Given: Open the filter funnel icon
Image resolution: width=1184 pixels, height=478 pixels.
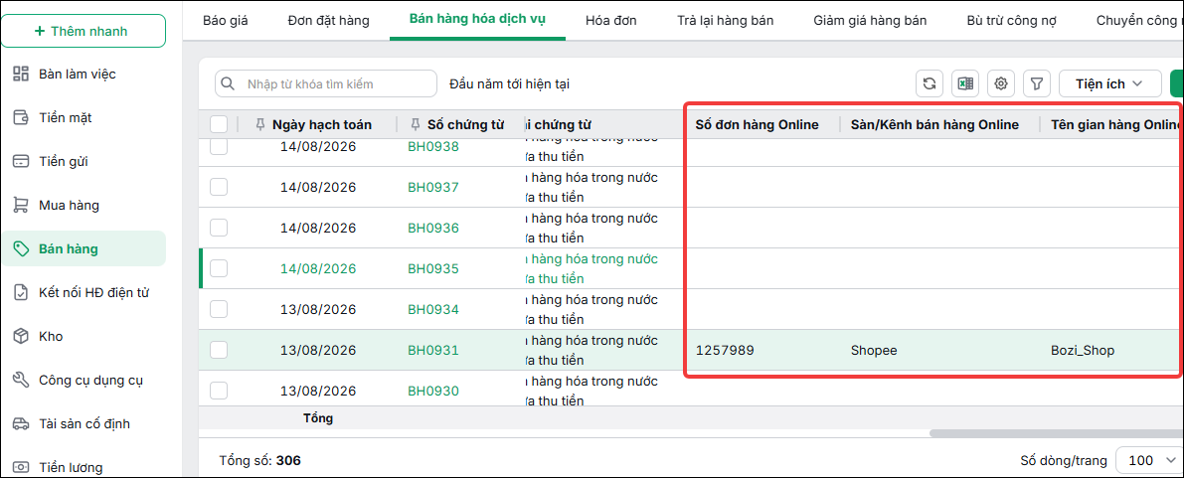Looking at the screenshot, I should coord(1037,83).
